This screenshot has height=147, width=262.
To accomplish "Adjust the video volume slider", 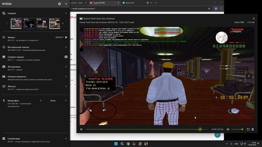I will (x=237, y=129).
